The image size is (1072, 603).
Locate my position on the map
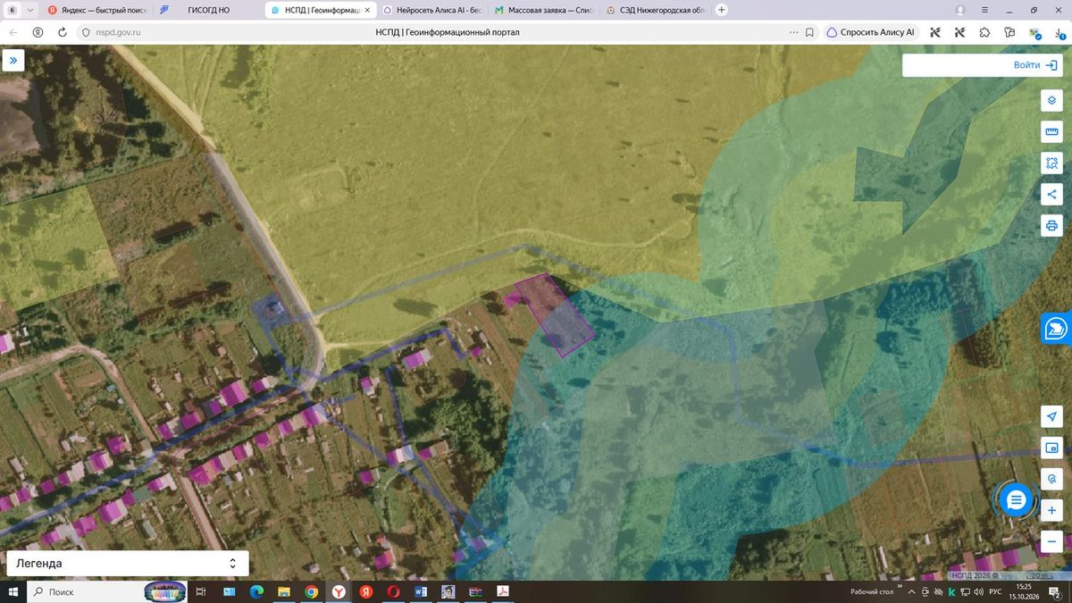click(x=1051, y=417)
